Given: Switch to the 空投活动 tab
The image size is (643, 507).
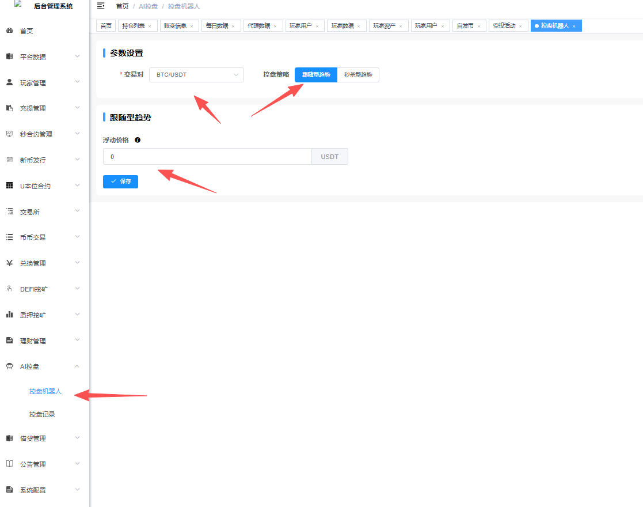Looking at the screenshot, I should pyautogui.click(x=504, y=26).
